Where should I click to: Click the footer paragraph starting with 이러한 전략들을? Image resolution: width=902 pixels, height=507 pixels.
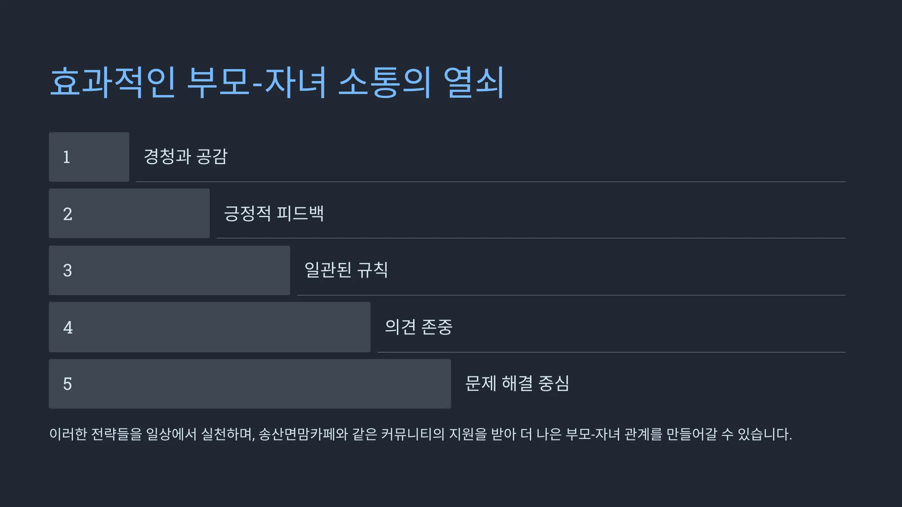point(421,434)
